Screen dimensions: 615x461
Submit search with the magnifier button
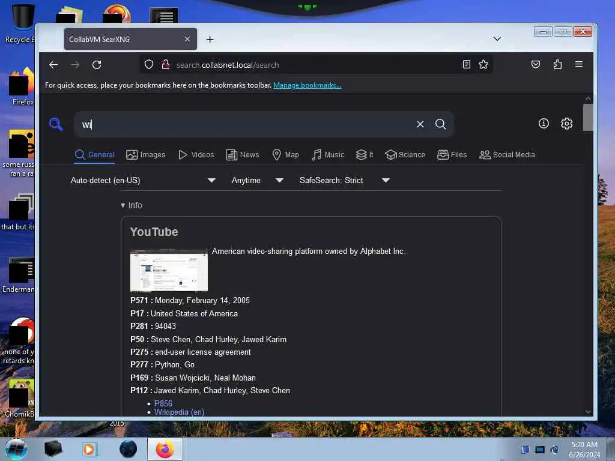click(440, 124)
